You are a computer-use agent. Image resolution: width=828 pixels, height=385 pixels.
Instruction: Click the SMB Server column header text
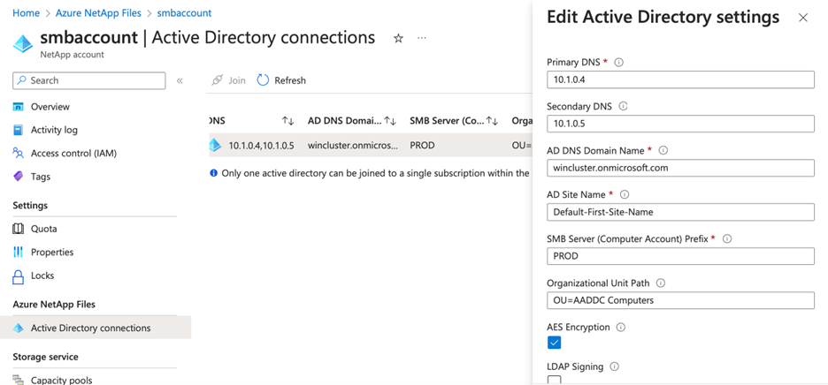pyautogui.click(x=447, y=121)
